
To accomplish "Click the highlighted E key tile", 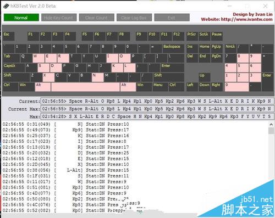I will tap(51, 58).
